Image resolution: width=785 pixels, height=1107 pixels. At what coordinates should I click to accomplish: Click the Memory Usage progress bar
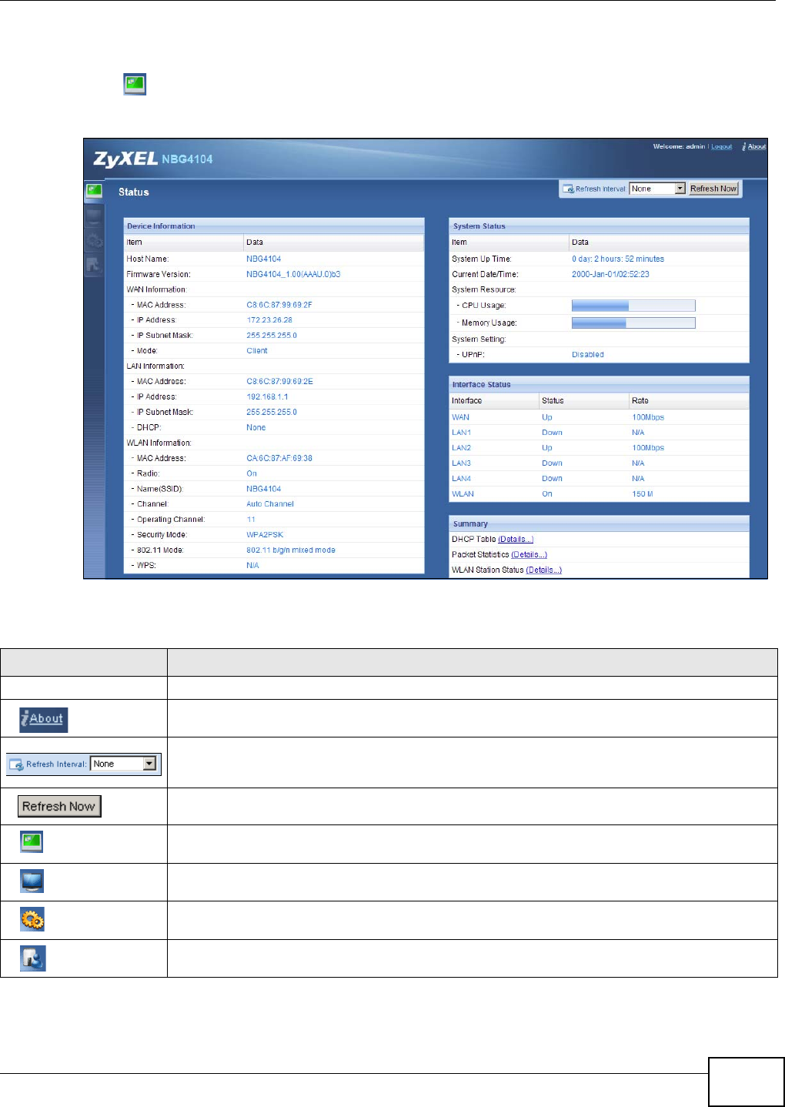pyautogui.click(x=633, y=323)
